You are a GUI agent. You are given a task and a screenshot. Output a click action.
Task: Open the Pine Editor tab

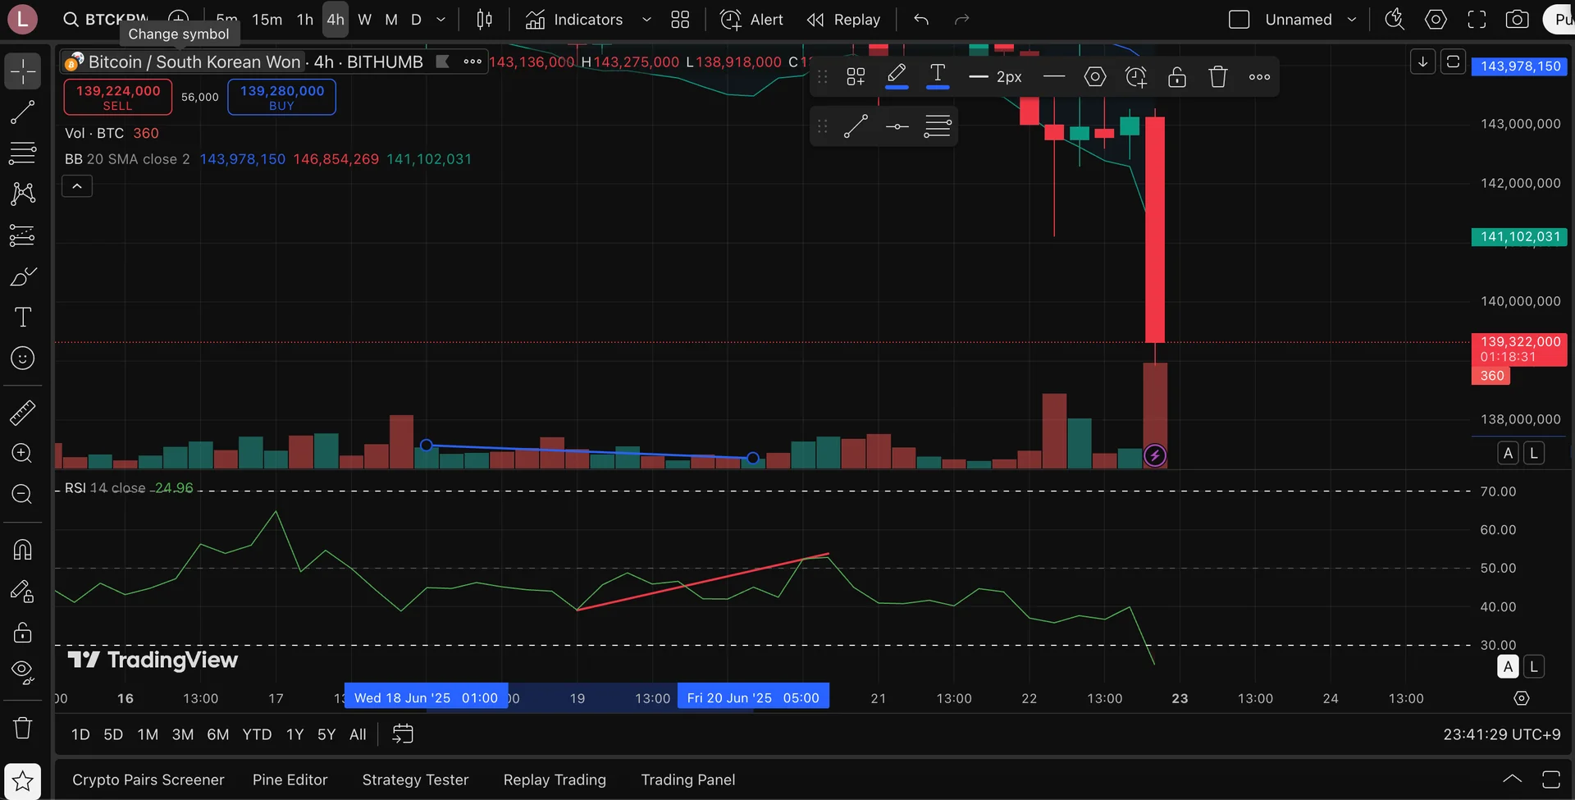coord(290,779)
